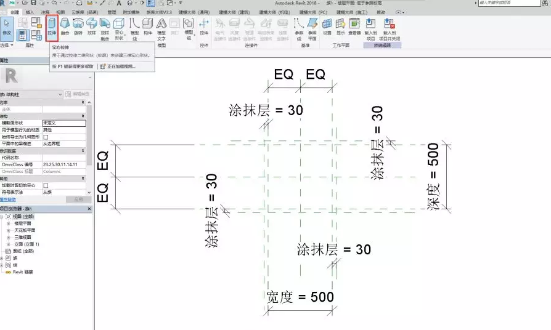Click the Print icon in quick access toolbar
This screenshot has height=330, width=551.
80,3
